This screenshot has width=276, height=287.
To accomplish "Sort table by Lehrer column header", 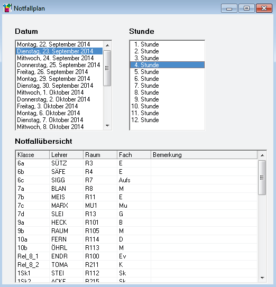I will click(x=66, y=155).
